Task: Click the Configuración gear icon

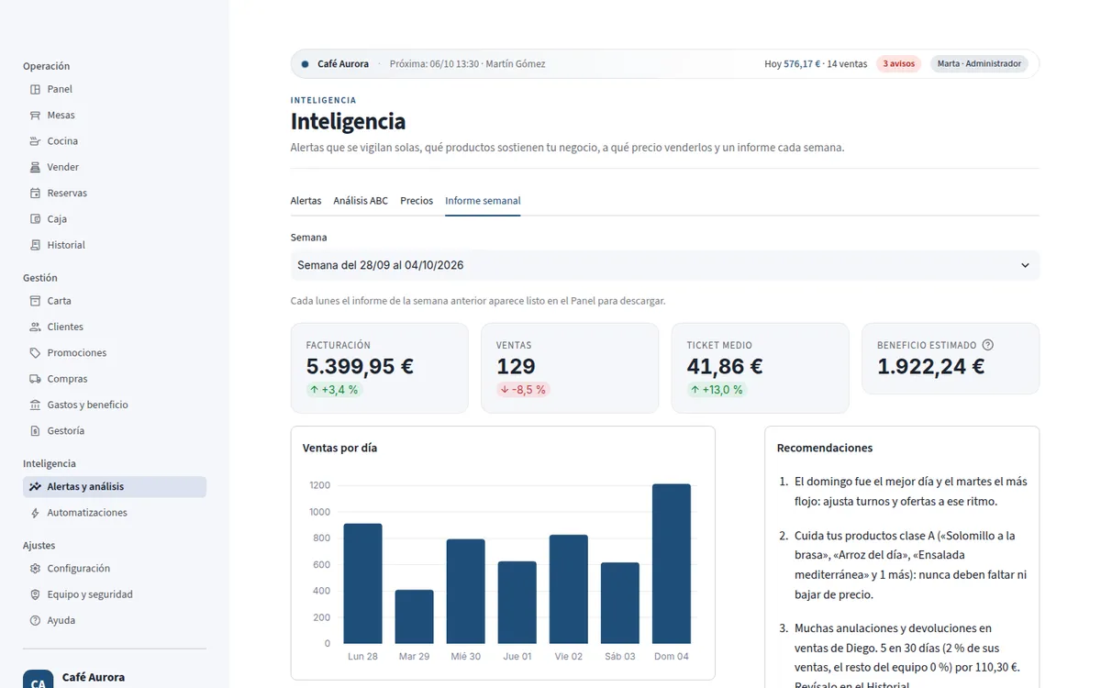Action: (x=35, y=569)
